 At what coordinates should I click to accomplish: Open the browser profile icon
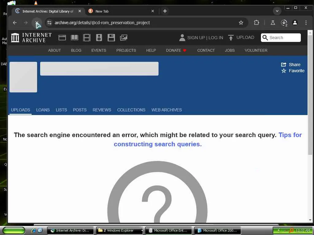pyautogui.click(x=295, y=23)
